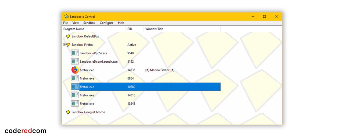
Task: Click the [#] Mozilla Firefox [#] window title
Action: [160, 70]
